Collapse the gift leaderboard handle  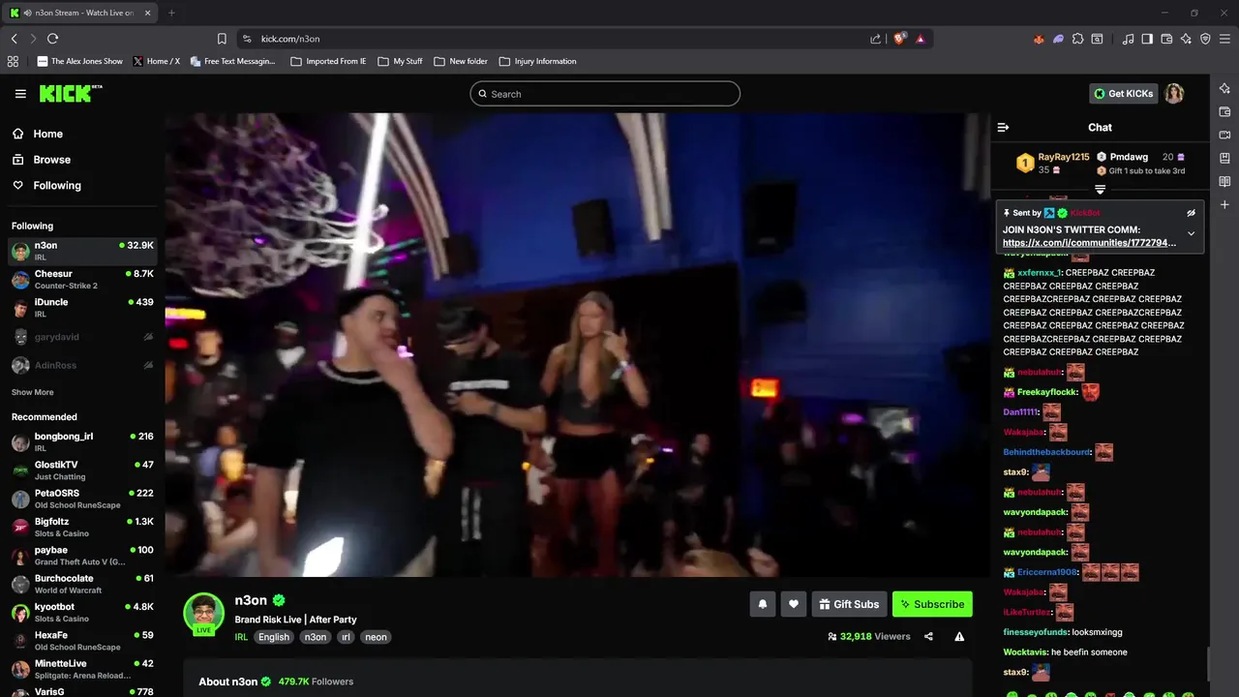[1100, 190]
